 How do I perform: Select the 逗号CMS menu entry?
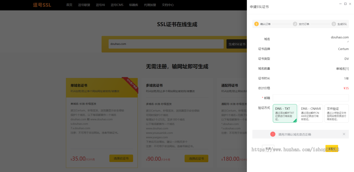(x=117, y=5)
